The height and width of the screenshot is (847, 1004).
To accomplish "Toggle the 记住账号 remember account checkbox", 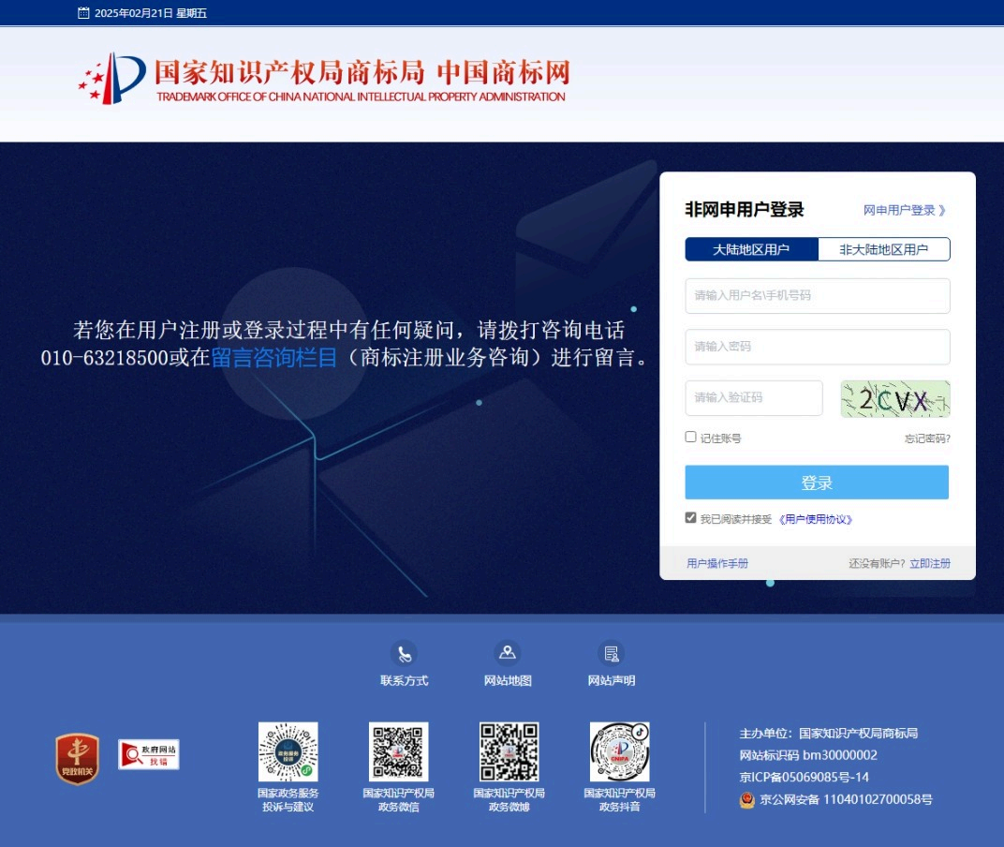I will pos(691,437).
